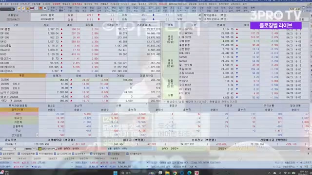
Task: Click the index value 17,537.72
Action: pyautogui.click(x=53, y=42)
